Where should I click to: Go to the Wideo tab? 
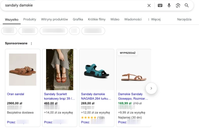point(115,19)
